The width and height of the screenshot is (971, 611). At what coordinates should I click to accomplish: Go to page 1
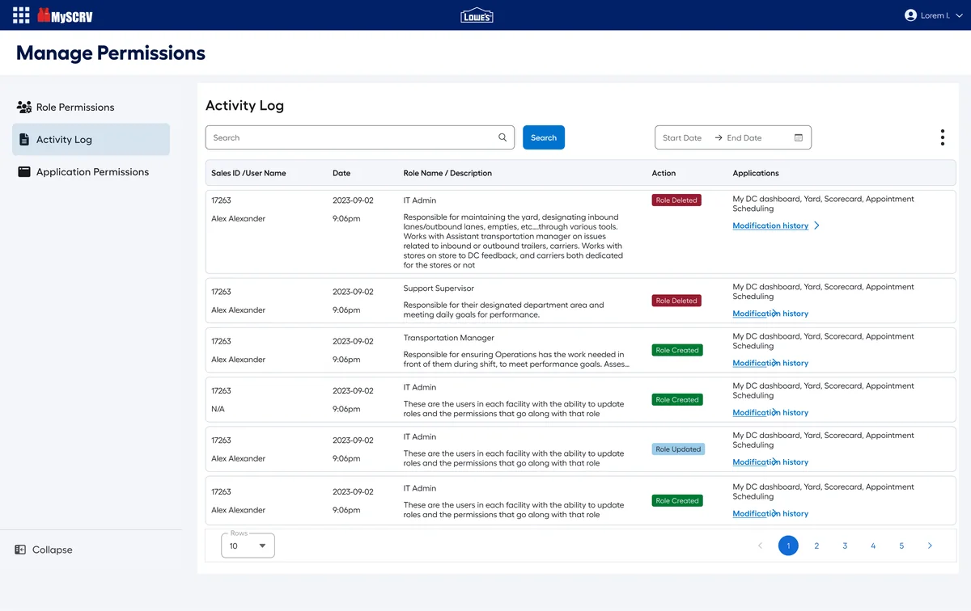788,546
